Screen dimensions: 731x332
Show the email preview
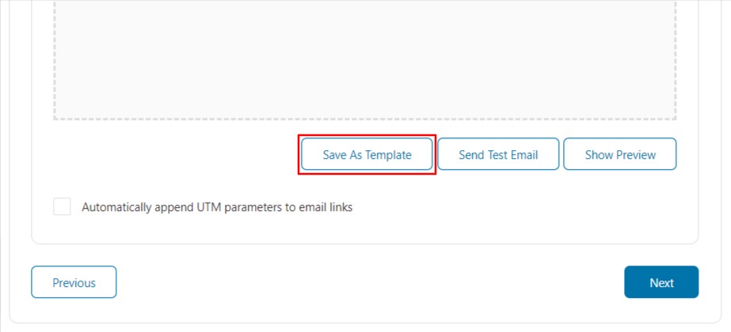coord(619,154)
